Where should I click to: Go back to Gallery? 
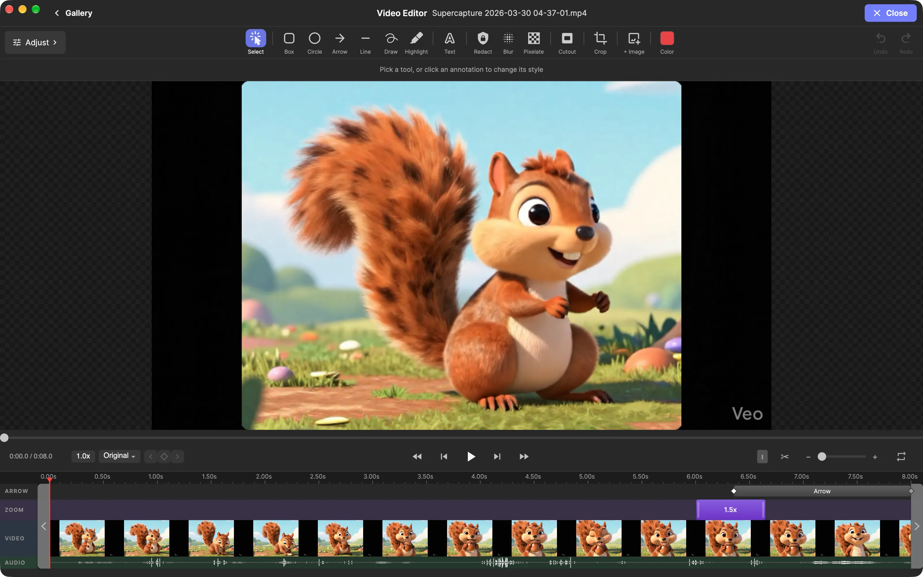pyautogui.click(x=73, y=13)
